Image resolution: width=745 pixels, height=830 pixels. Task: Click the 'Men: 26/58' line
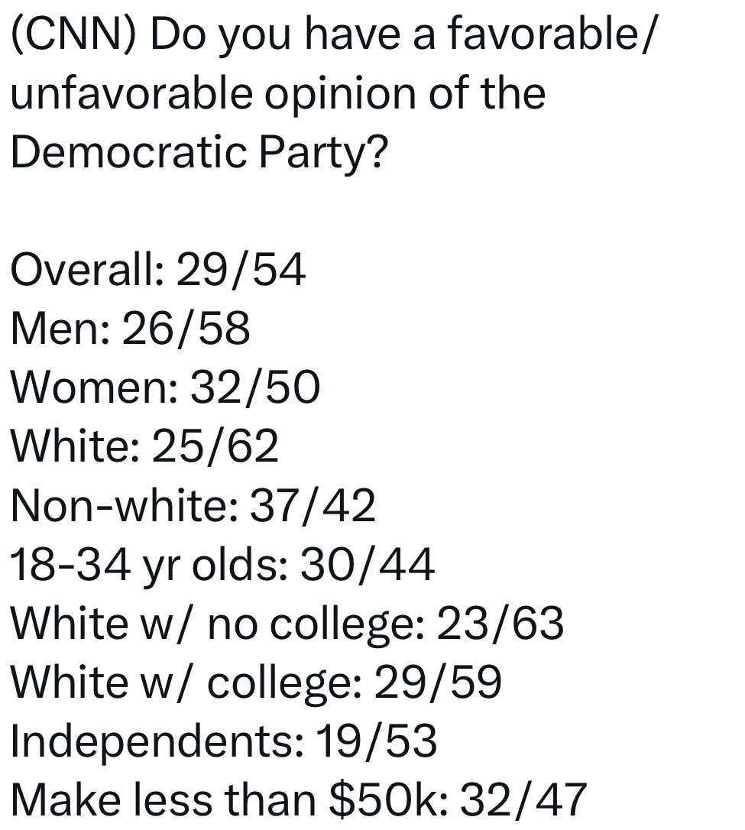click(130, 329)
